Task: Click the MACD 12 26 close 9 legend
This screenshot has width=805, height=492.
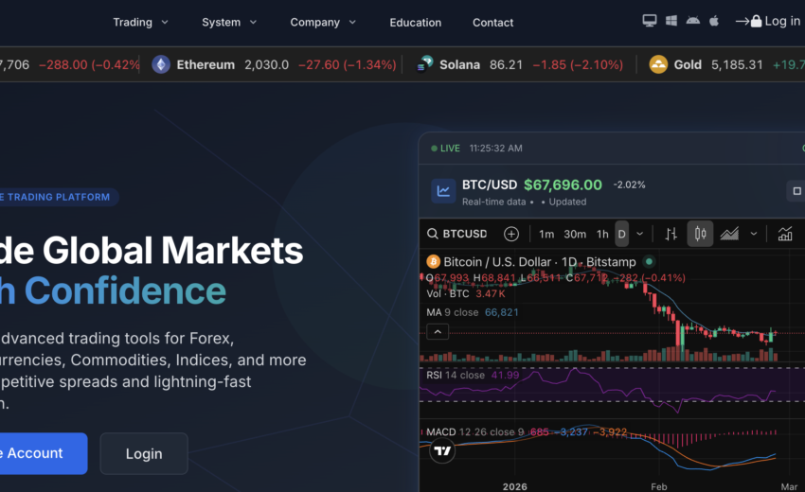Action: 474,432
